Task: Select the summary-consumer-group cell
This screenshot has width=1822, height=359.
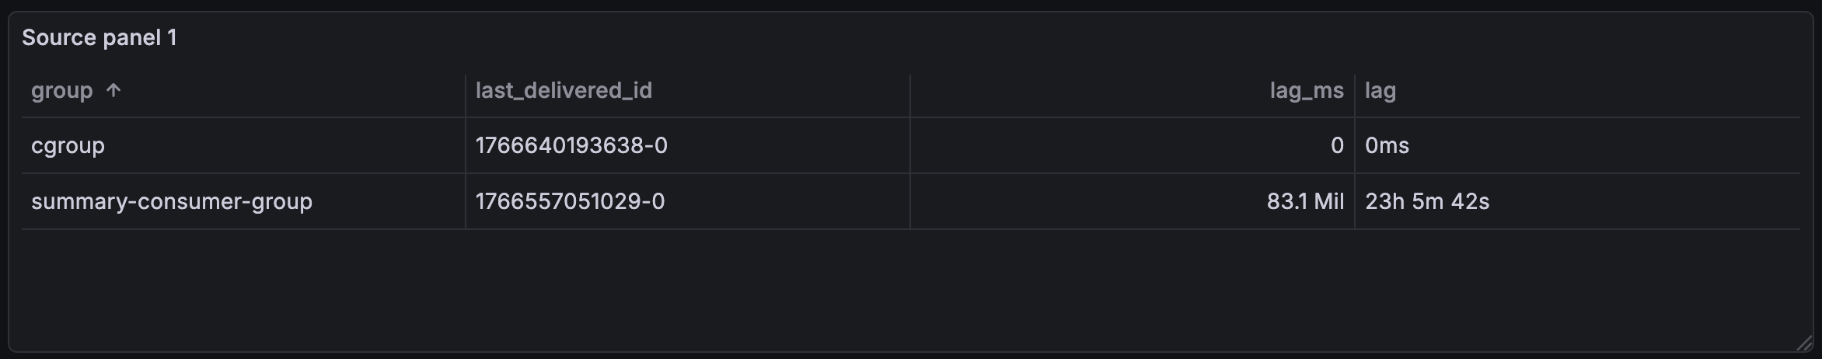Action: coord(172,202)
